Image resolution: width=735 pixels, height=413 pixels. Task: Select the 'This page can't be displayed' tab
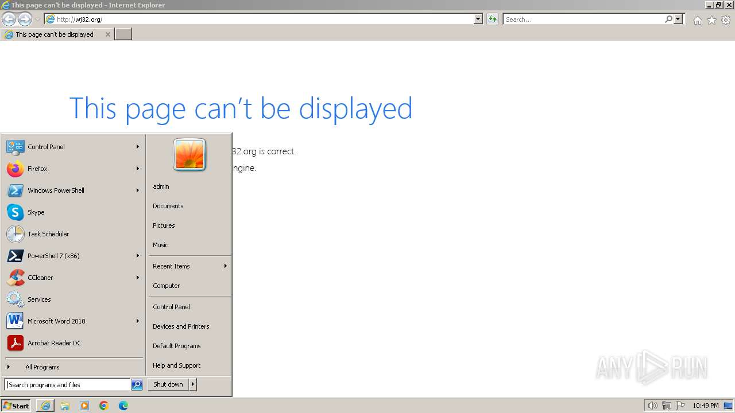[57, 34]
